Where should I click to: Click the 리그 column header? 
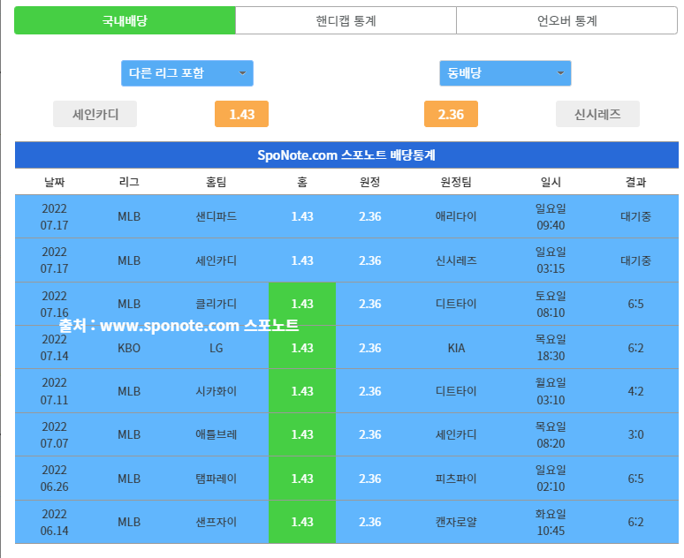(x=129, y=182)
